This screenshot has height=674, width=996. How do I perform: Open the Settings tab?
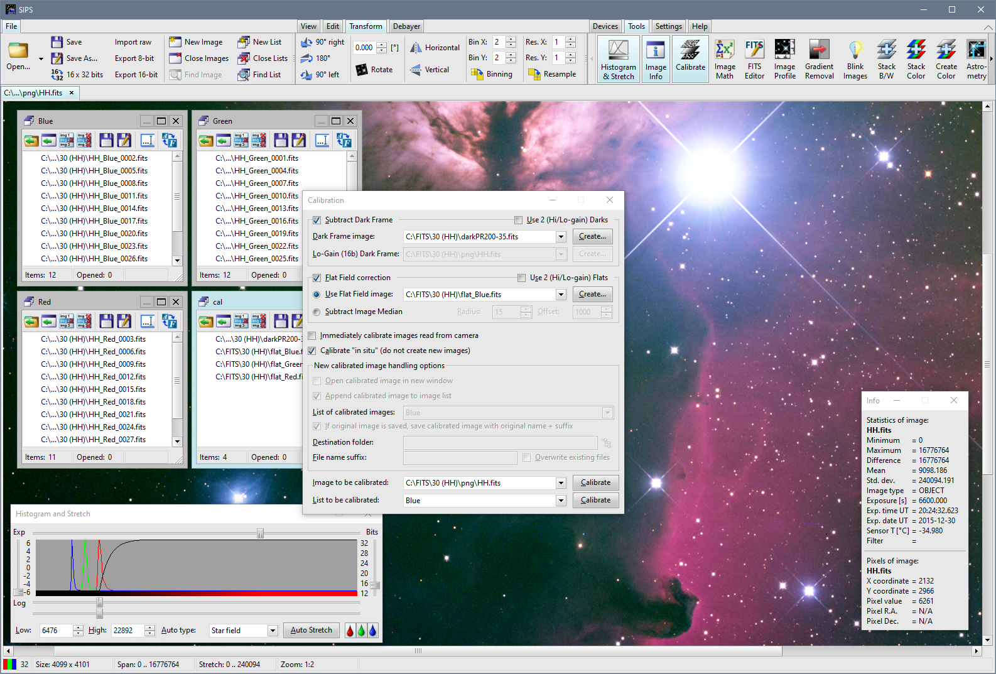click(x=668, y=26)
